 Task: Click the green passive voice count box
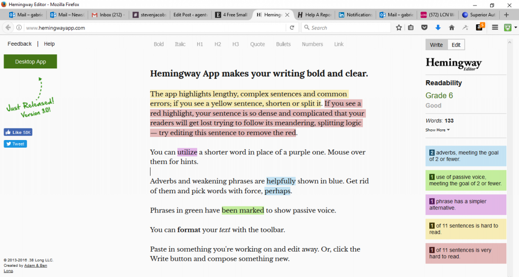click(466, 180)
